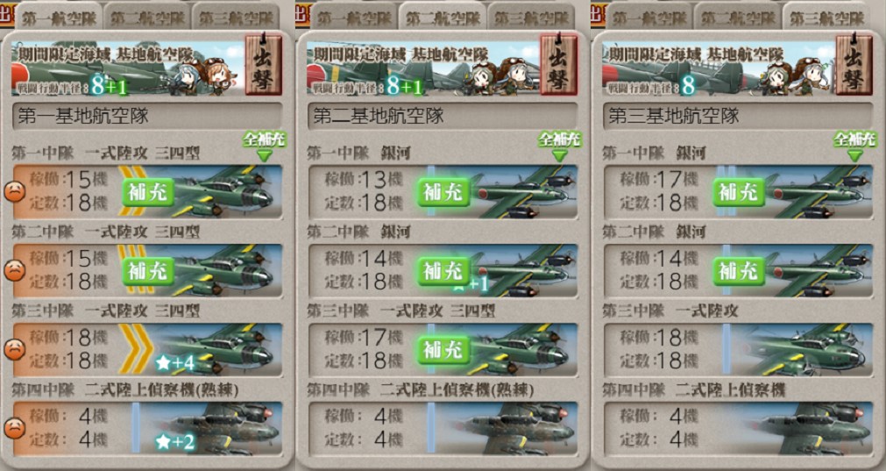Image resolution: width=886 pixels, height=471 pixels.
Task: Resupply 銀河 with 13 planes via 補充
Action: click(443, 192)
